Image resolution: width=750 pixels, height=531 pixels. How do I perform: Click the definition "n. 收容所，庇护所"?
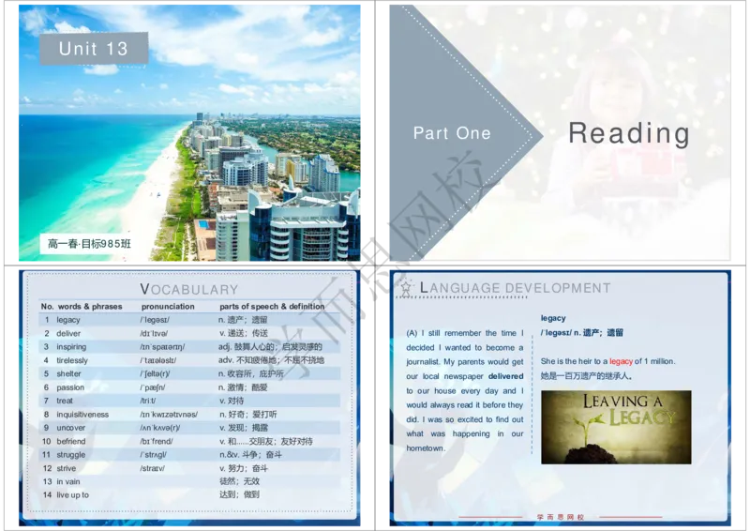251,373
